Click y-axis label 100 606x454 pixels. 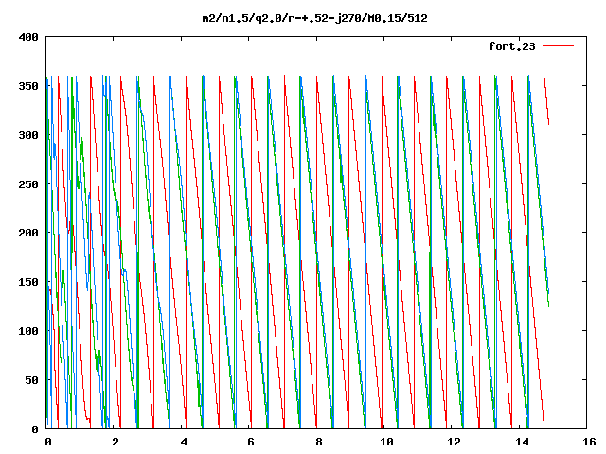tap(28, 331)
